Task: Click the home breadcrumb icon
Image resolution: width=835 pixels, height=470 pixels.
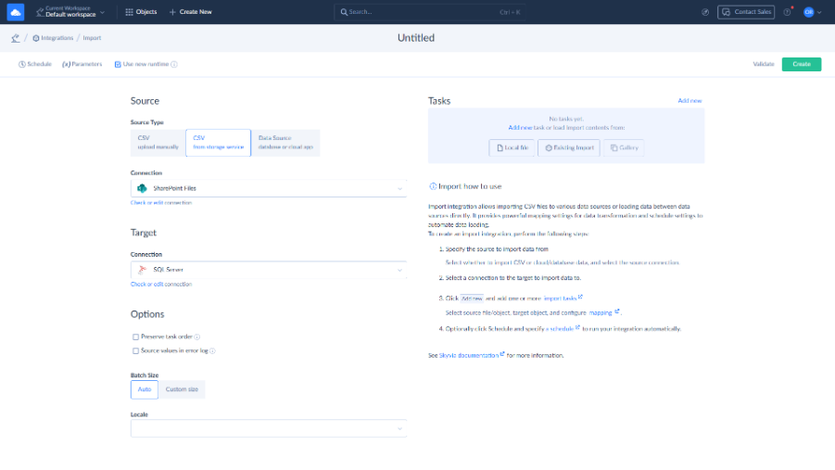Action: (x=16, y=38)
